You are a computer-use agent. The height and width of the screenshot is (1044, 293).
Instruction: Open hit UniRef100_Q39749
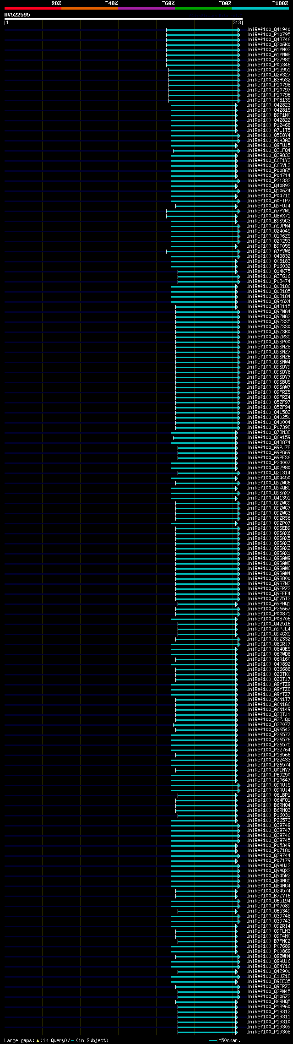pyautogui.click(x=268, y=825)
